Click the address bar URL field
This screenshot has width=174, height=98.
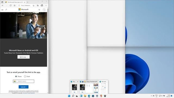(x=26, y=5)
